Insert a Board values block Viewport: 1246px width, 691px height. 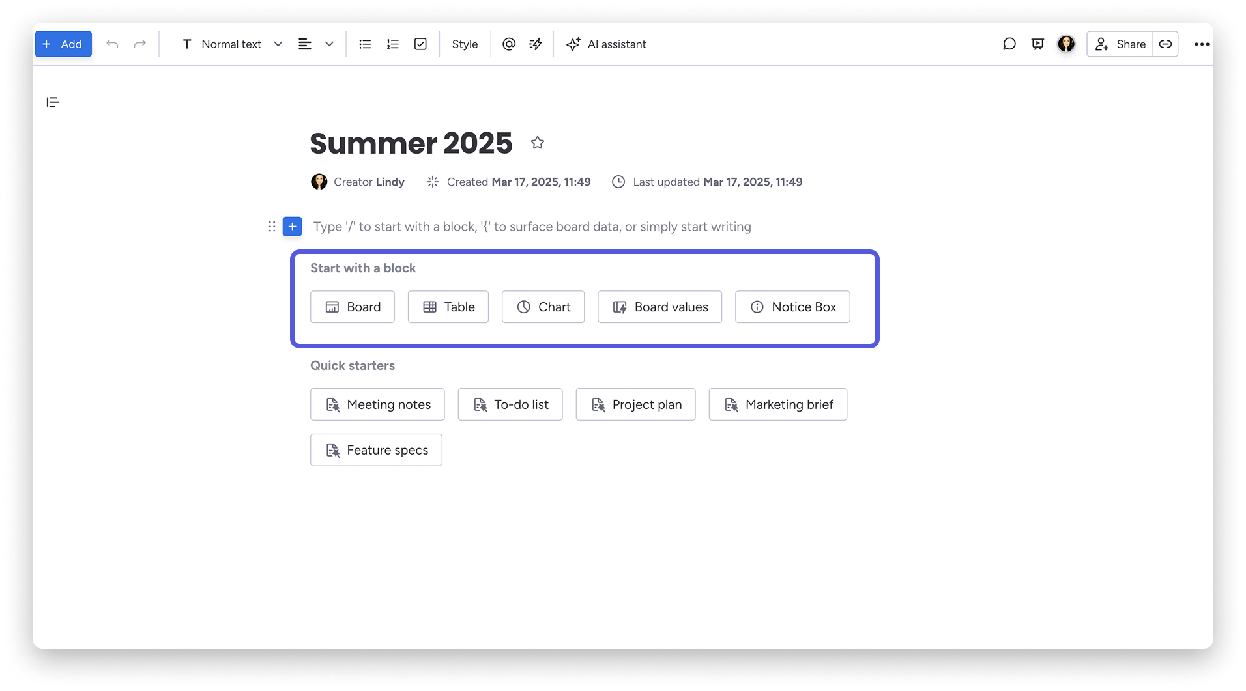(x=659, y=307)
